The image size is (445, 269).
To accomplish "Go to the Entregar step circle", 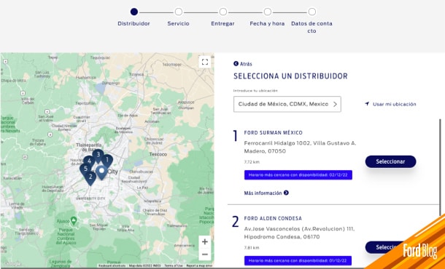I will [223, 12].
